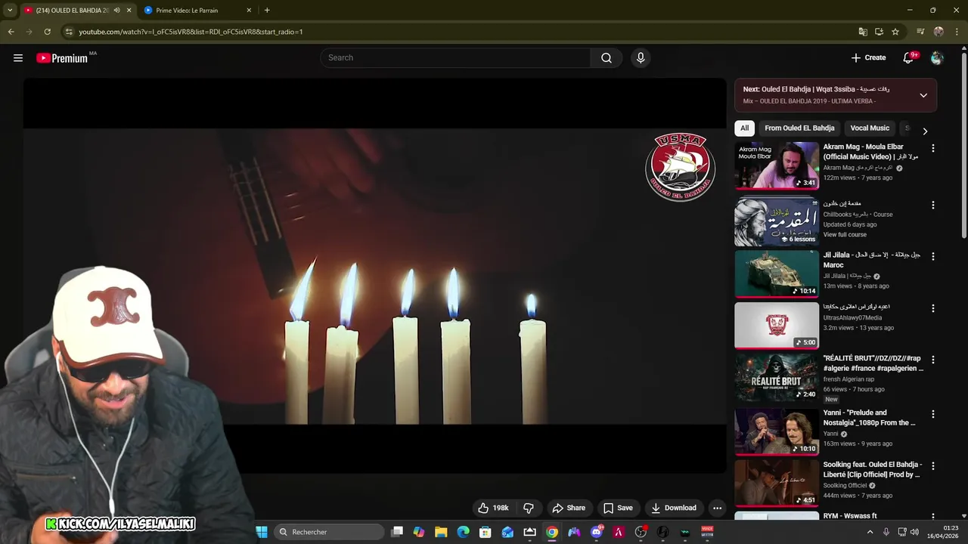This screenshot has width=968, height=544.
Task: Click the search magnifier button
Action: point(607,57)
